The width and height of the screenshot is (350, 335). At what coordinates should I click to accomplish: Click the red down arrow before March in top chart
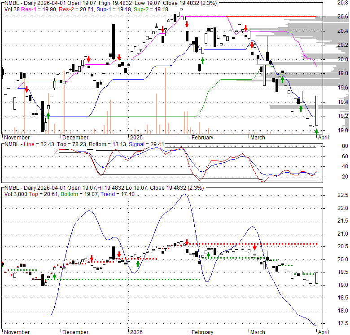246,28
